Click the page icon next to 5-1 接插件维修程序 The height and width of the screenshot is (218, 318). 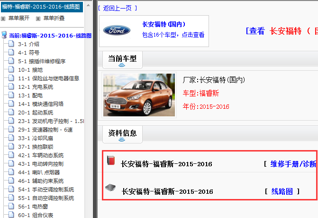coord(11,61)
